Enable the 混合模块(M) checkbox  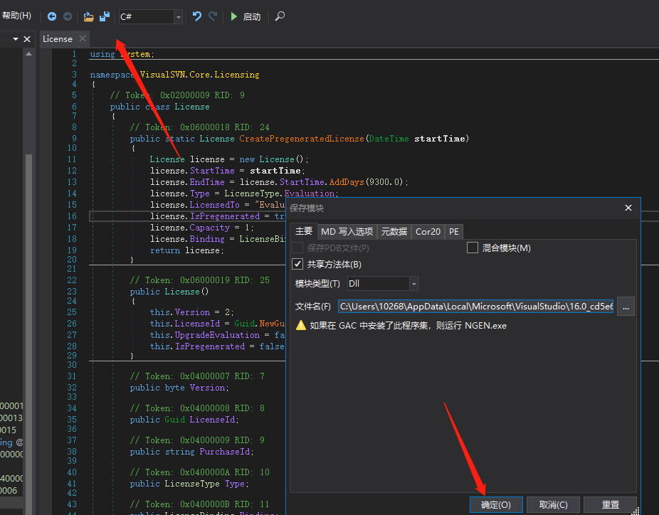(x=473, y=248)
